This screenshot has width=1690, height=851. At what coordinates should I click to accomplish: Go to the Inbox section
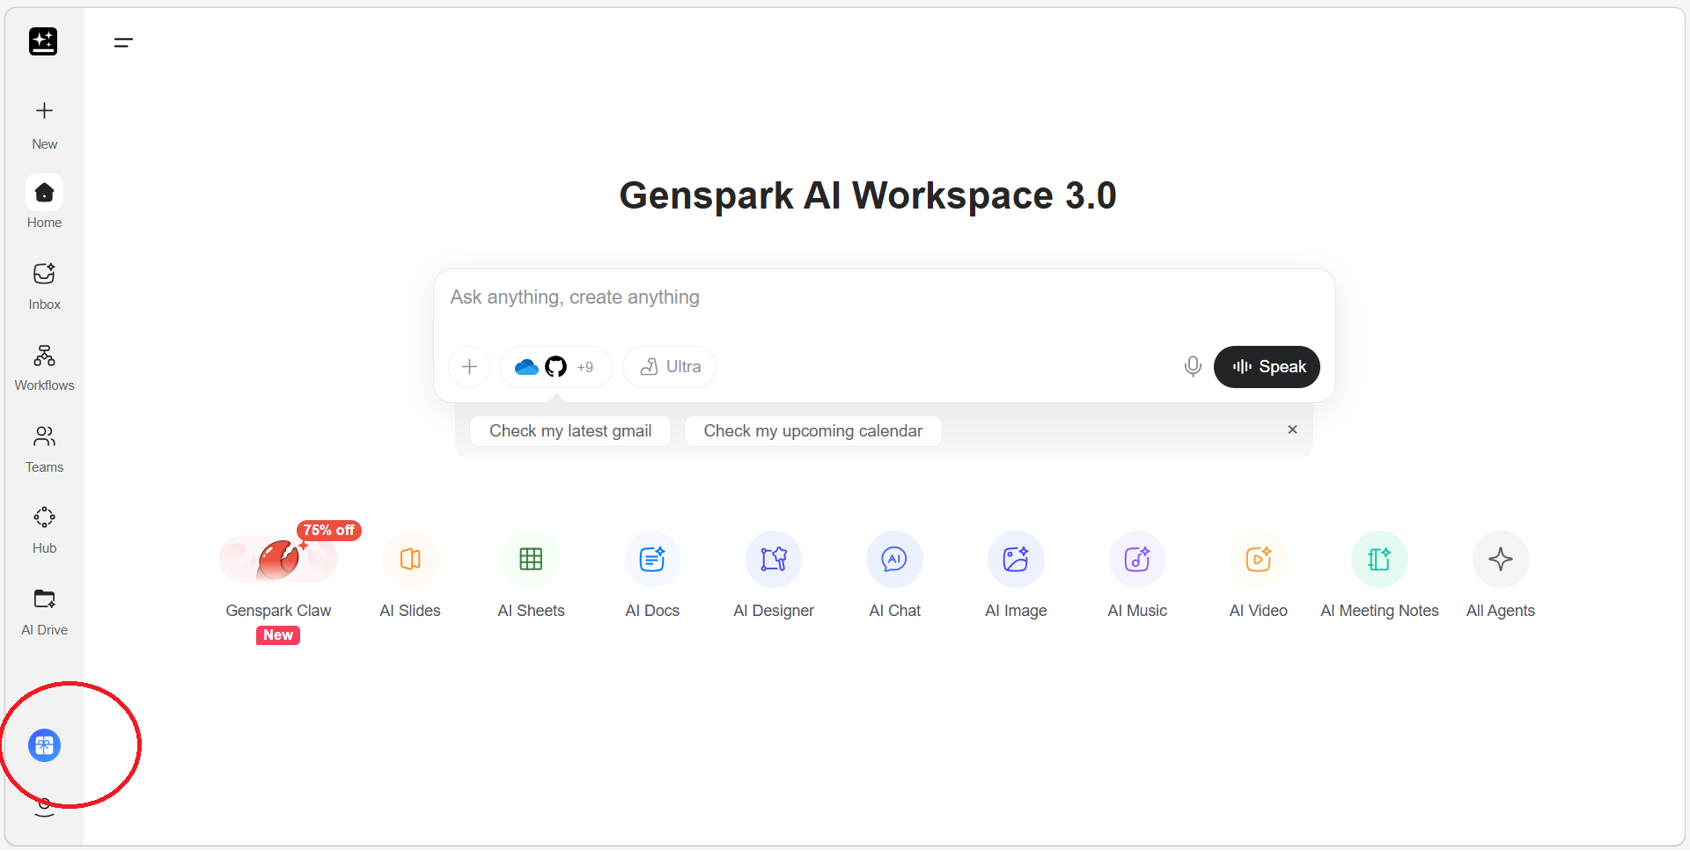(x=44, y=284)
